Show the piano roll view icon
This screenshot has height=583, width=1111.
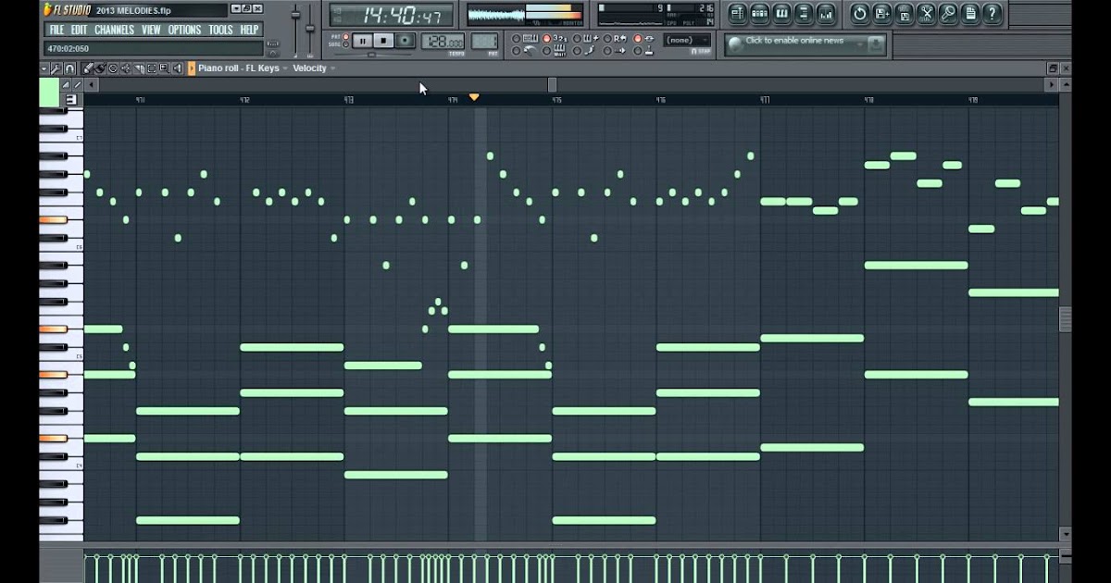click(x=781, y=13)
